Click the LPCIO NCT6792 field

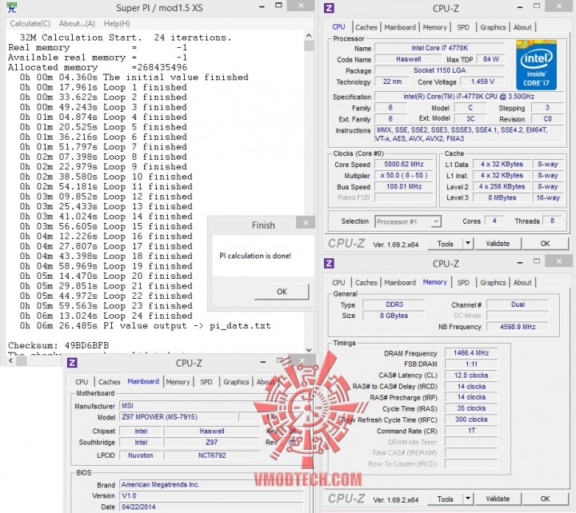211,455
